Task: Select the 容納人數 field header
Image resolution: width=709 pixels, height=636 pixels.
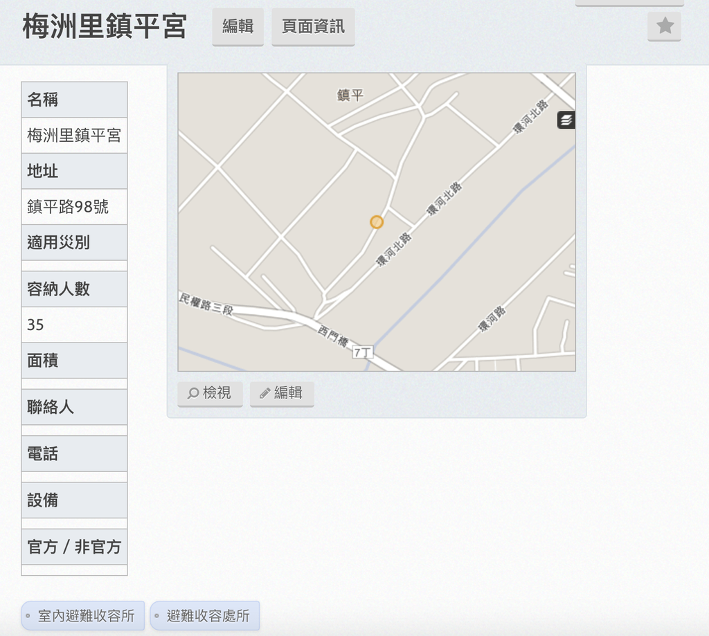Action: tap(74, 289)
